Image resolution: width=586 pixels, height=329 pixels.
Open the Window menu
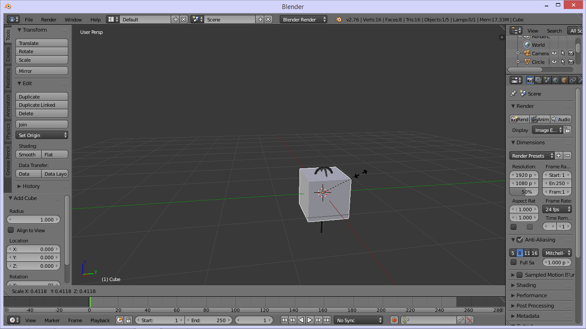(x=73, y=19)
